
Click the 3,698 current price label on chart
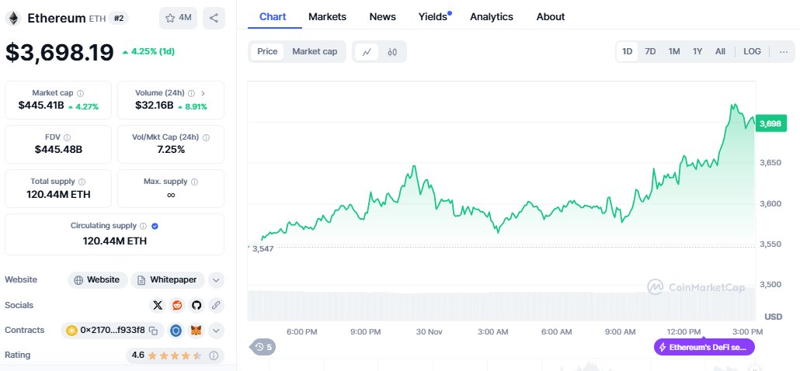[770, 123]
